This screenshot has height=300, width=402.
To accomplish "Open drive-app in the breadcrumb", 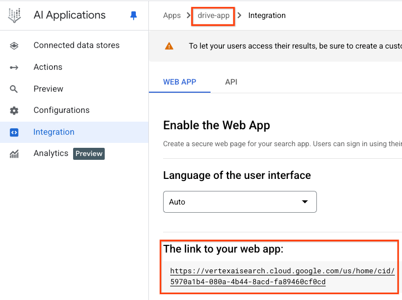I will coord(213,15).
